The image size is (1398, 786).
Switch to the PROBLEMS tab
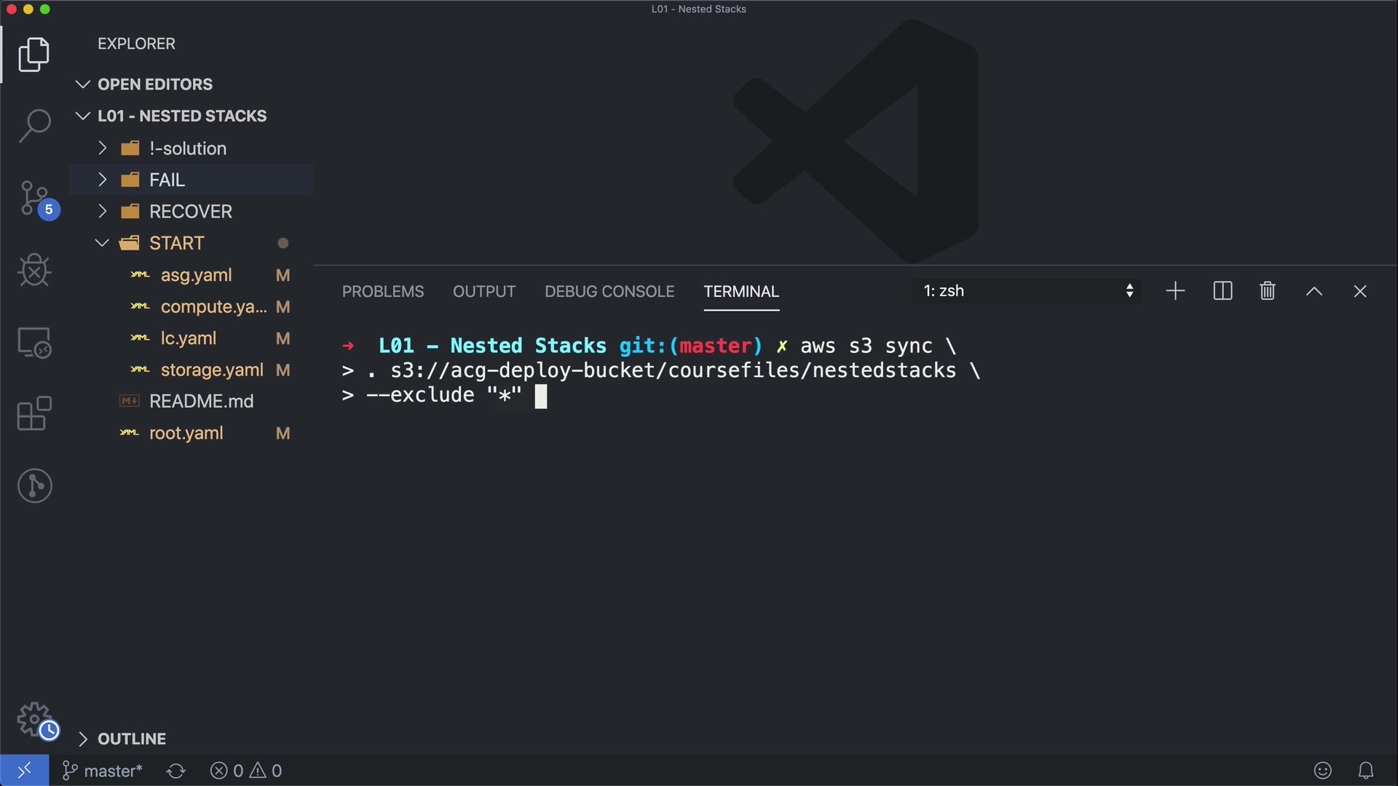pos(383,291)
